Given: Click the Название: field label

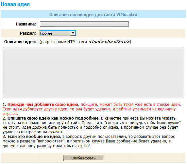Looking at the screenshot, I should [x=26, y=24].
